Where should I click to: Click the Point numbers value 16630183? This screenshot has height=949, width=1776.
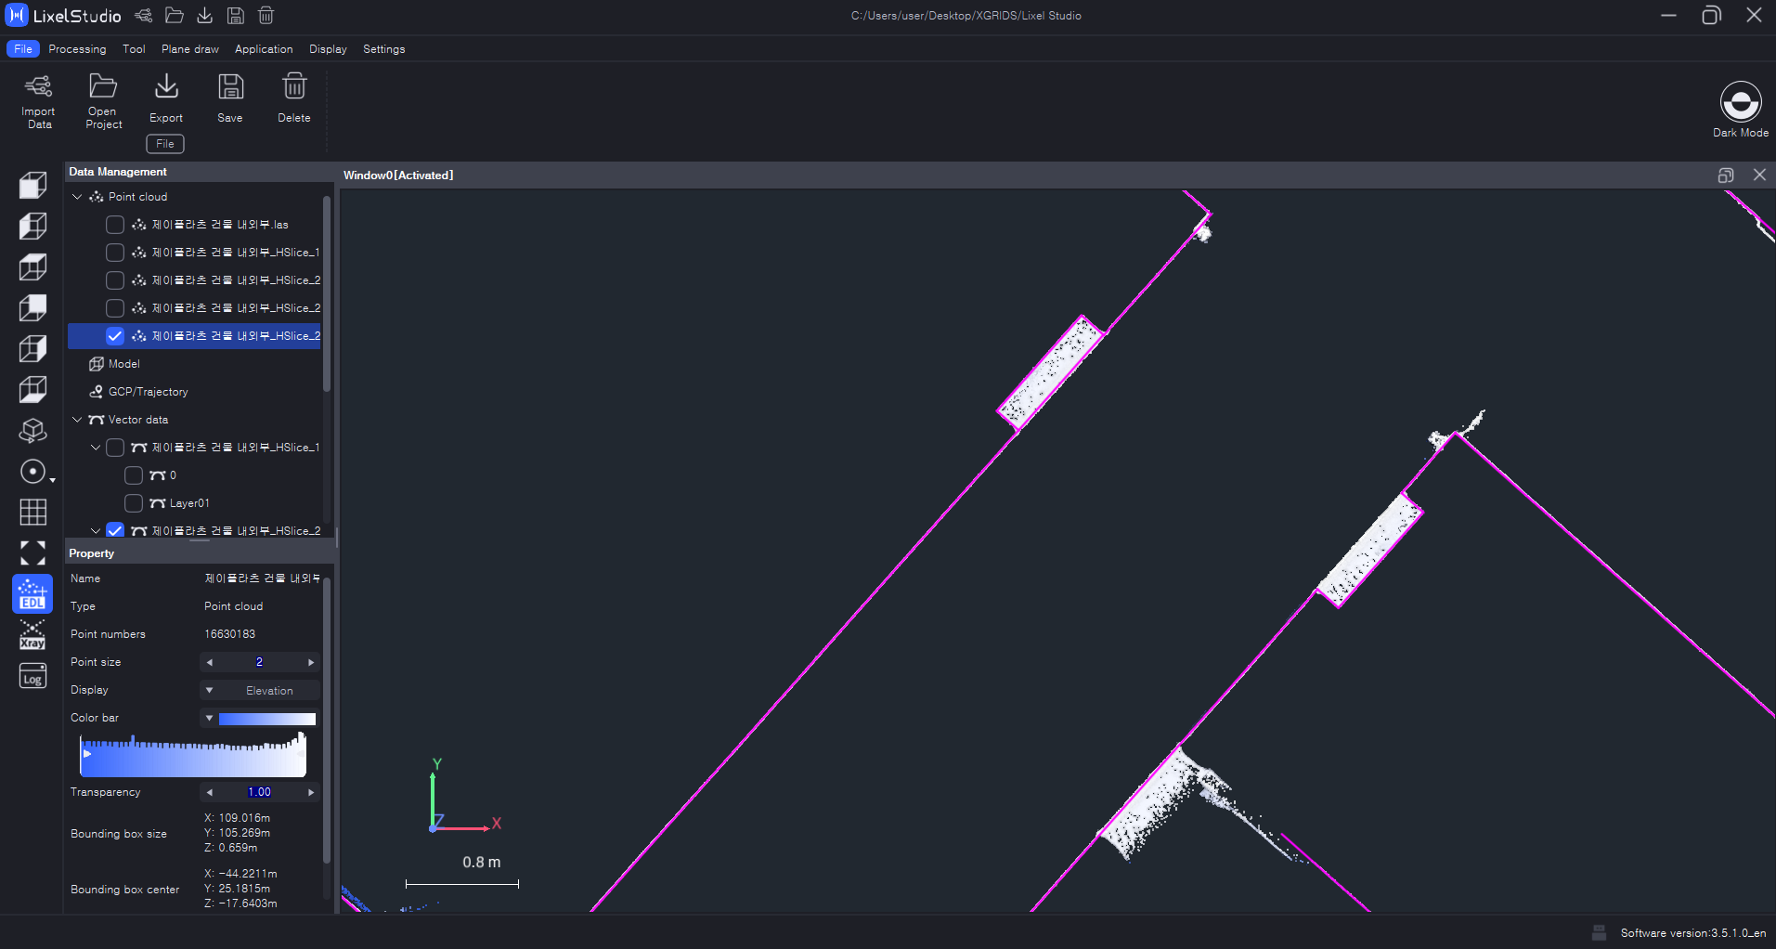230,635
